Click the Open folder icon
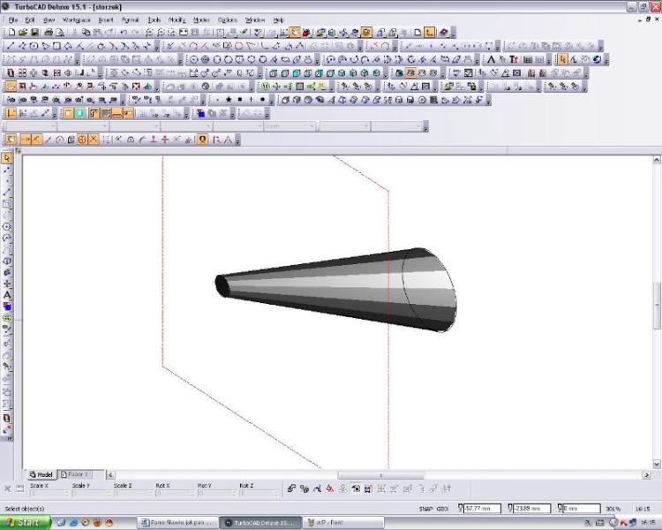 (23, 32)
